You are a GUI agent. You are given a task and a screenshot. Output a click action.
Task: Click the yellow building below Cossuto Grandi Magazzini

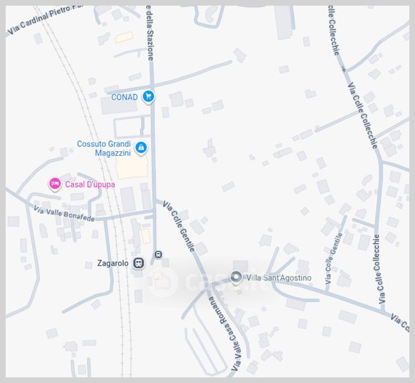(x=132, y=167)
